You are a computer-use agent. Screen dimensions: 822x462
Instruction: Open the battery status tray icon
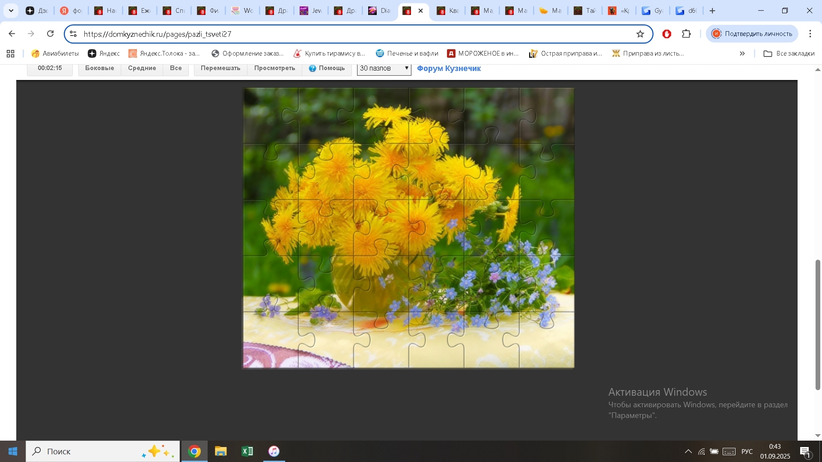click(x=714, y=451)
